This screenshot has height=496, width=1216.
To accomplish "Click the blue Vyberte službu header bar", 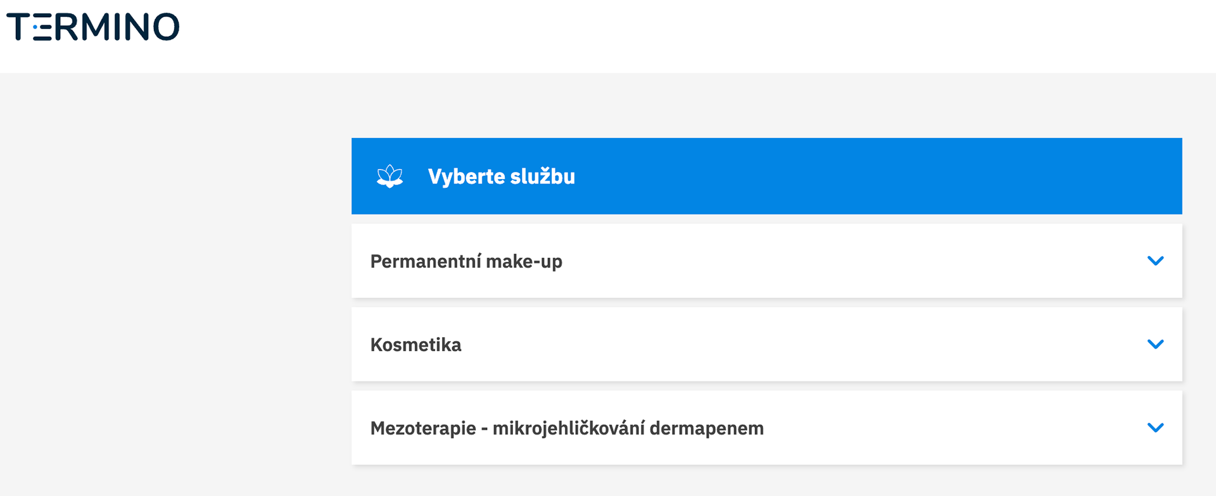I will click(x=823, y=177).
